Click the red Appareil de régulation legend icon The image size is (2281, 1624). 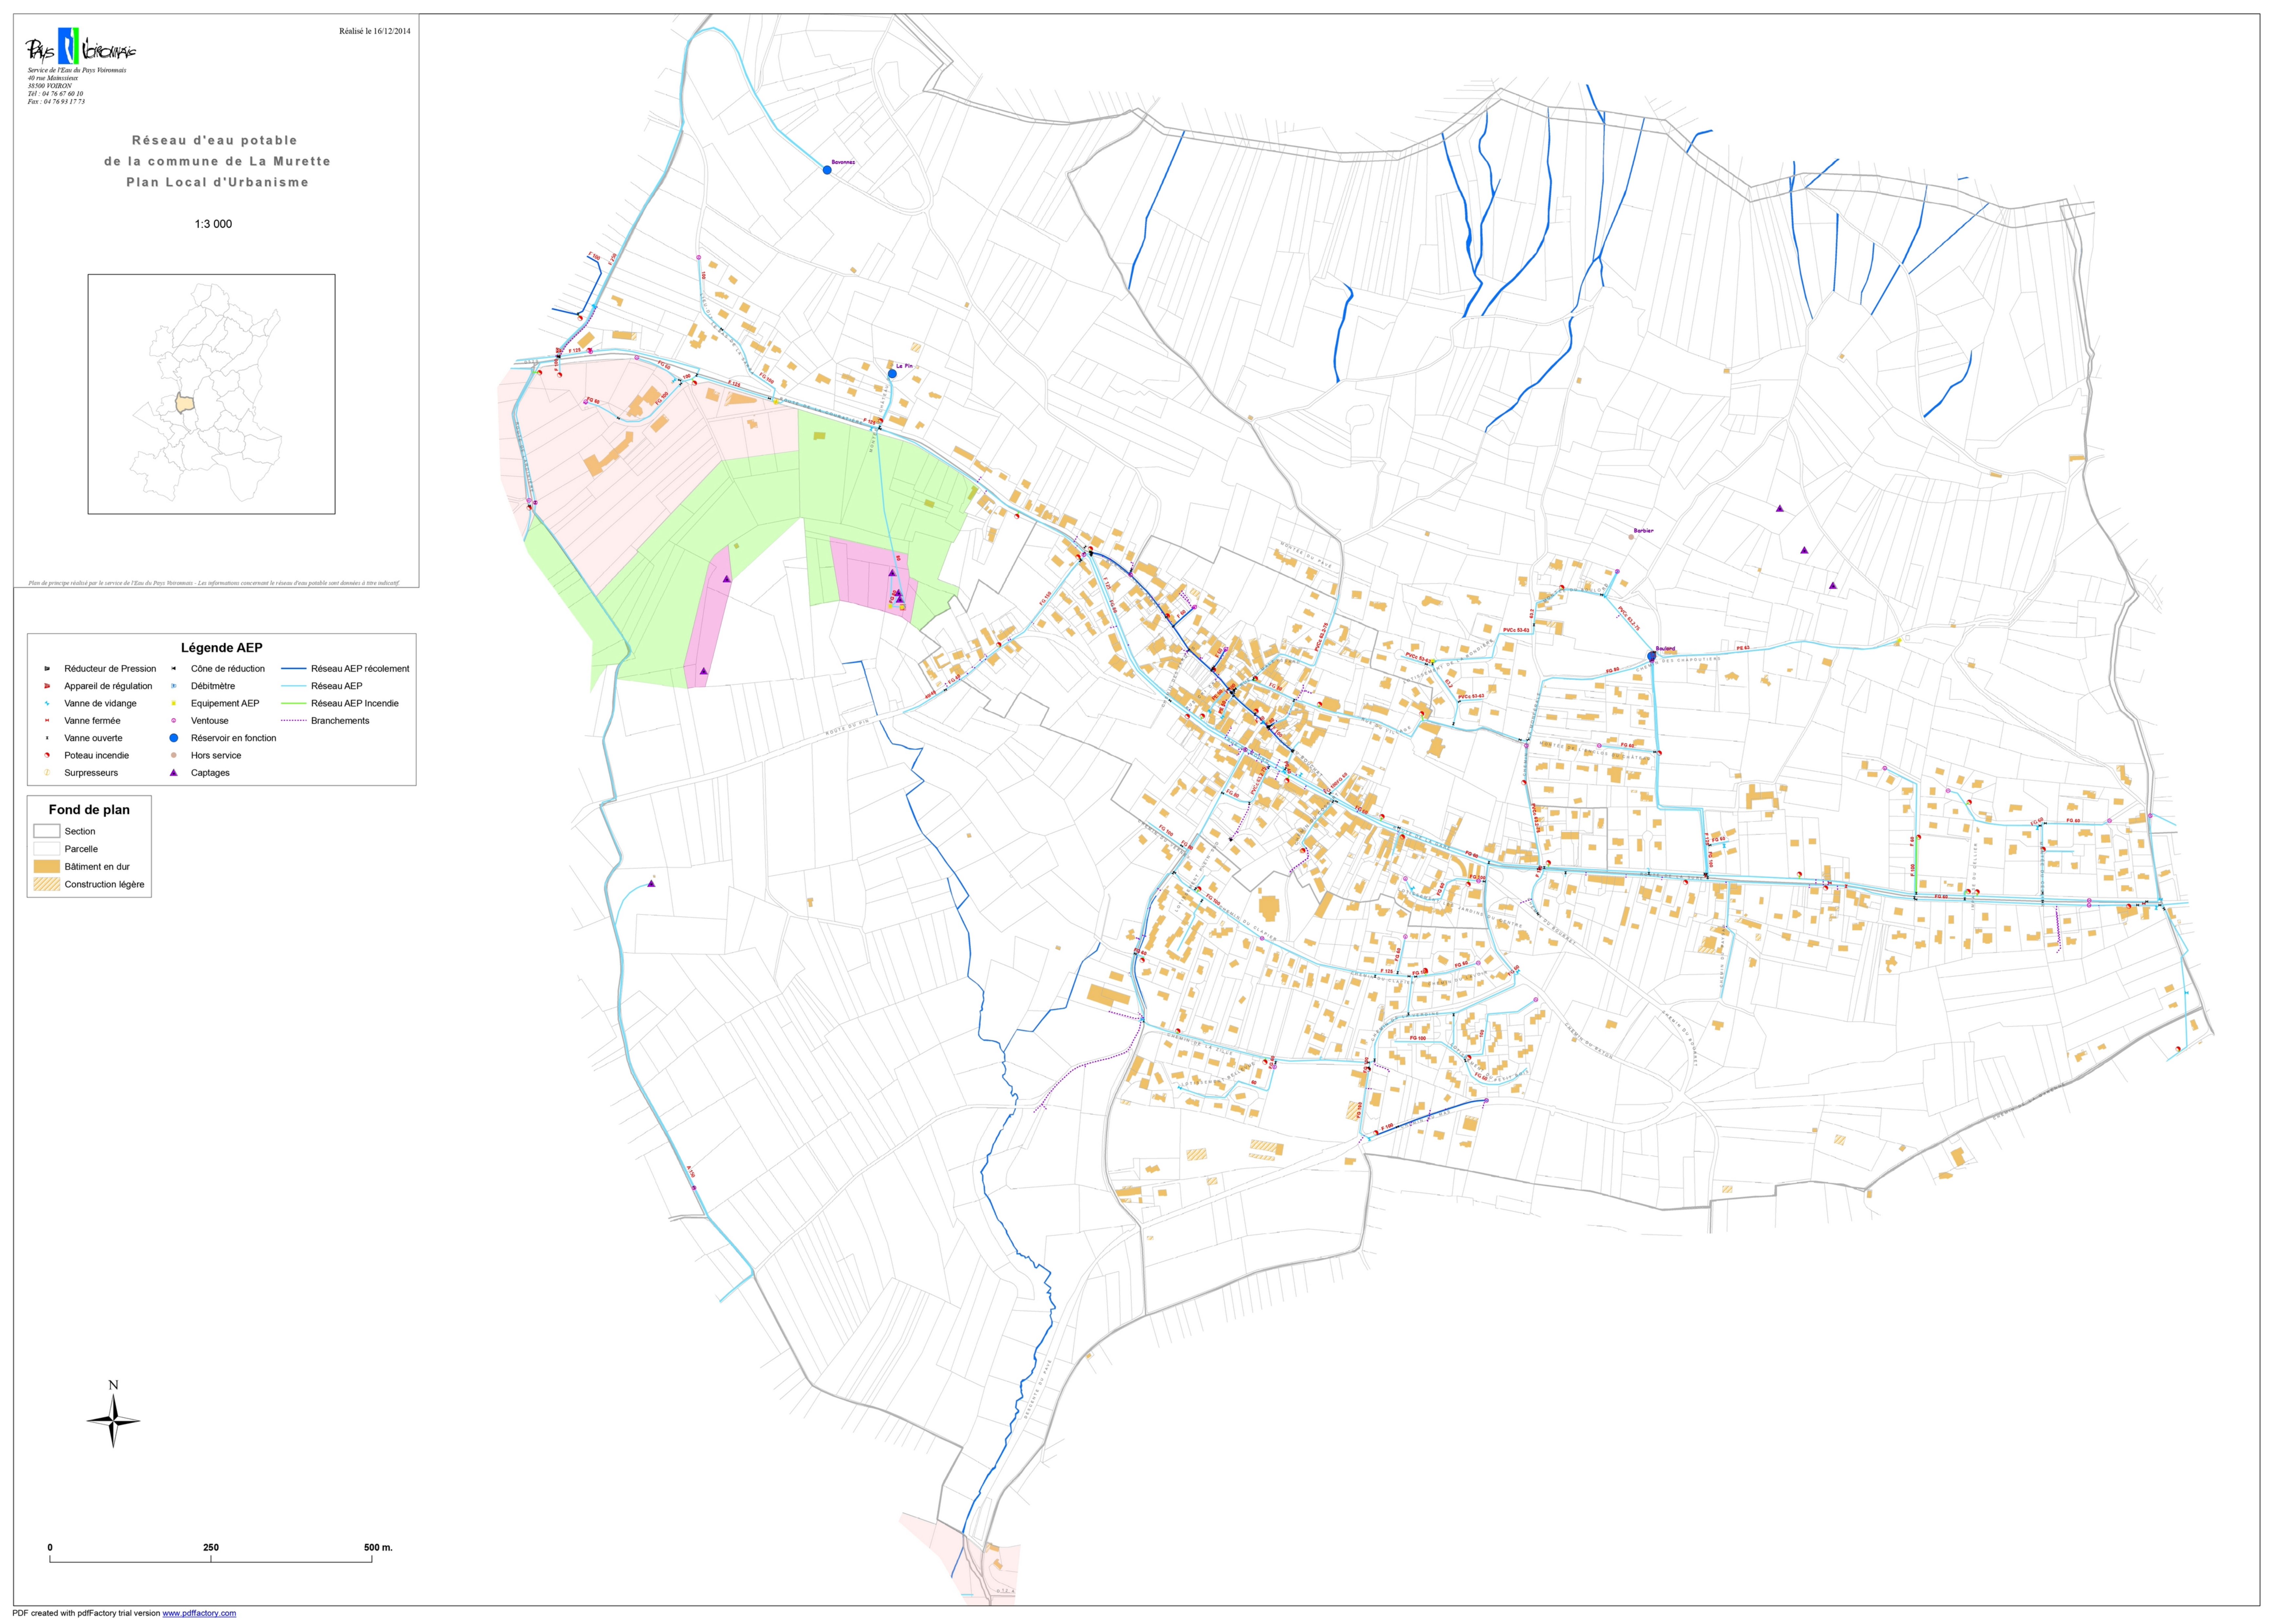pos(47,686)
